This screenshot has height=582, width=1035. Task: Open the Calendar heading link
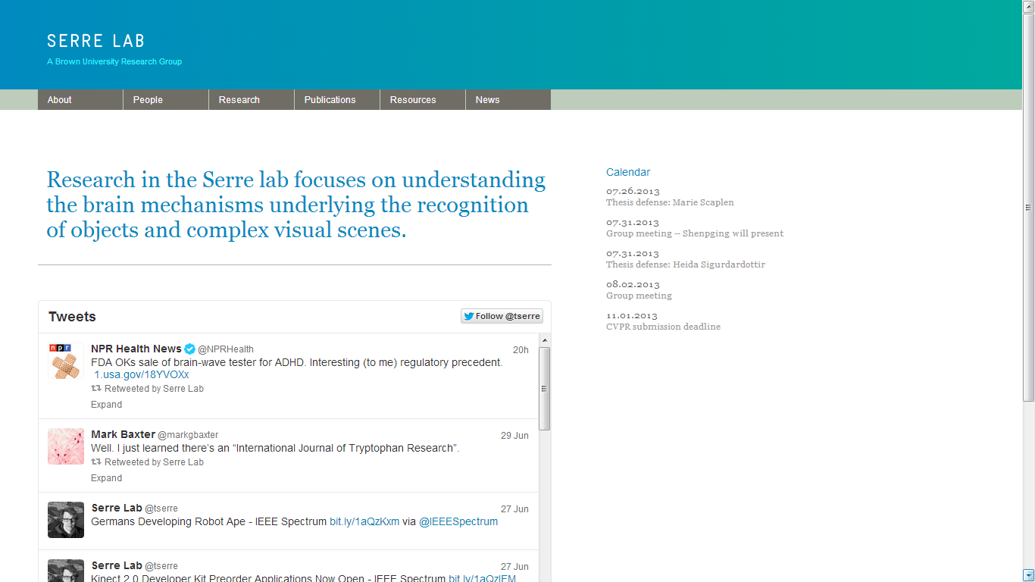click(x=628, y=172)
